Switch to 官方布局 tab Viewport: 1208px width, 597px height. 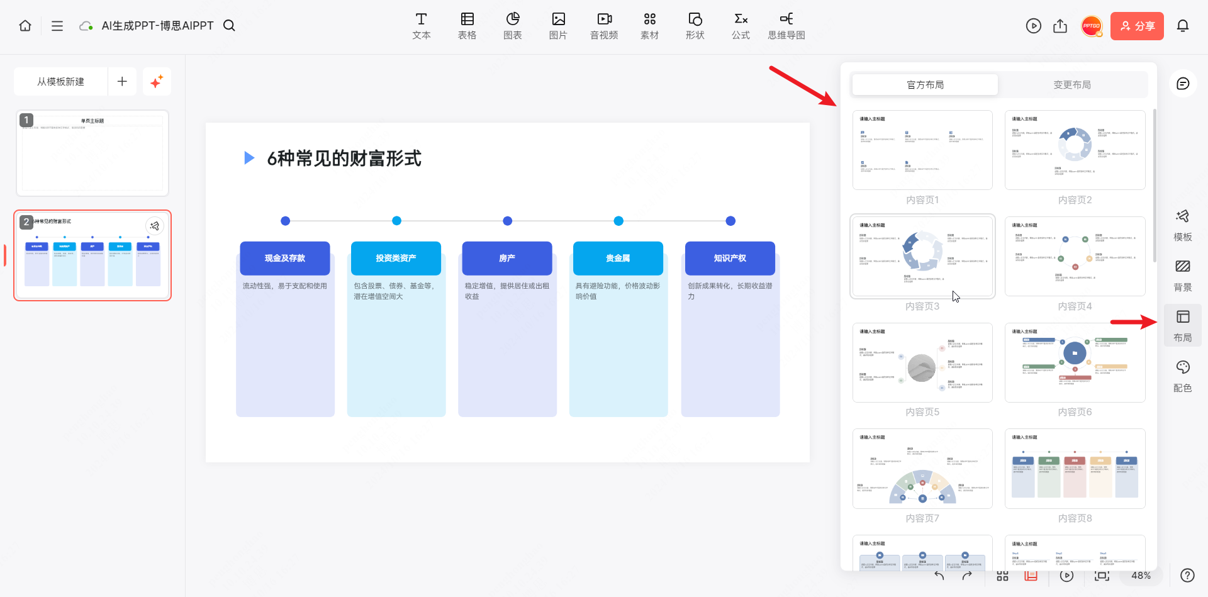point(925,85)
